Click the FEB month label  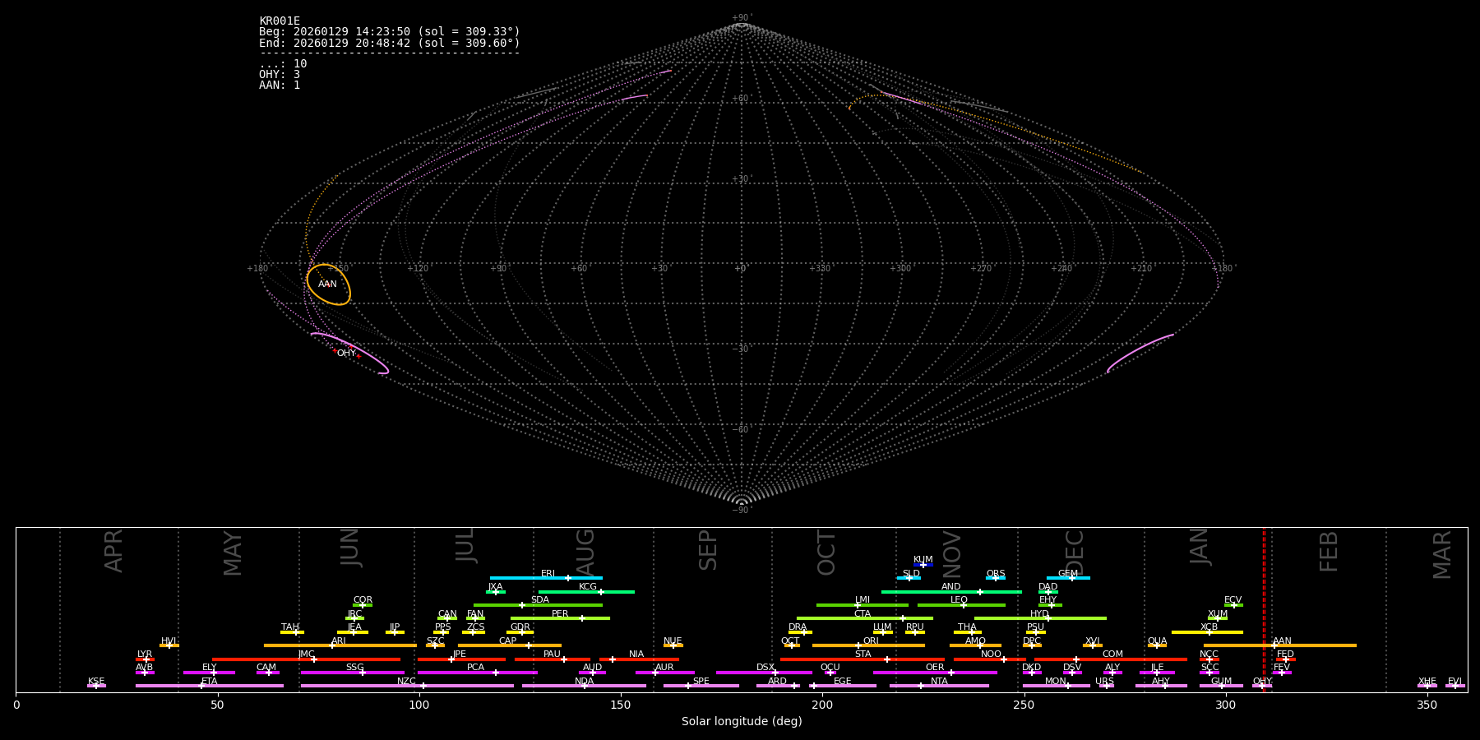(1329, 551)
